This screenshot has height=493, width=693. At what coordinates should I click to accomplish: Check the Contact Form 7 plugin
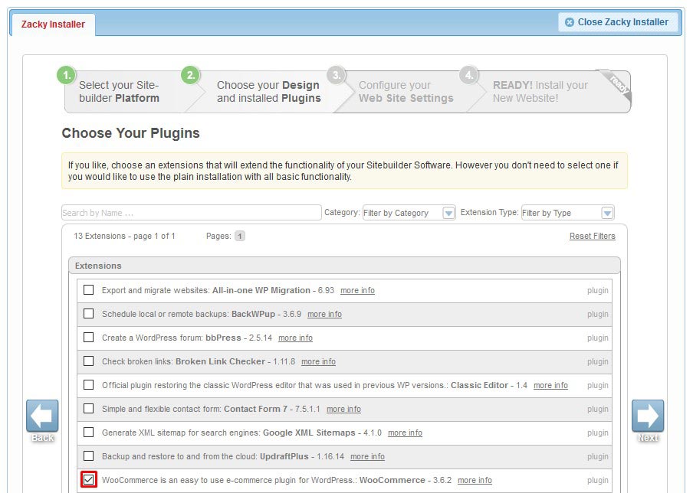[88, 409]
